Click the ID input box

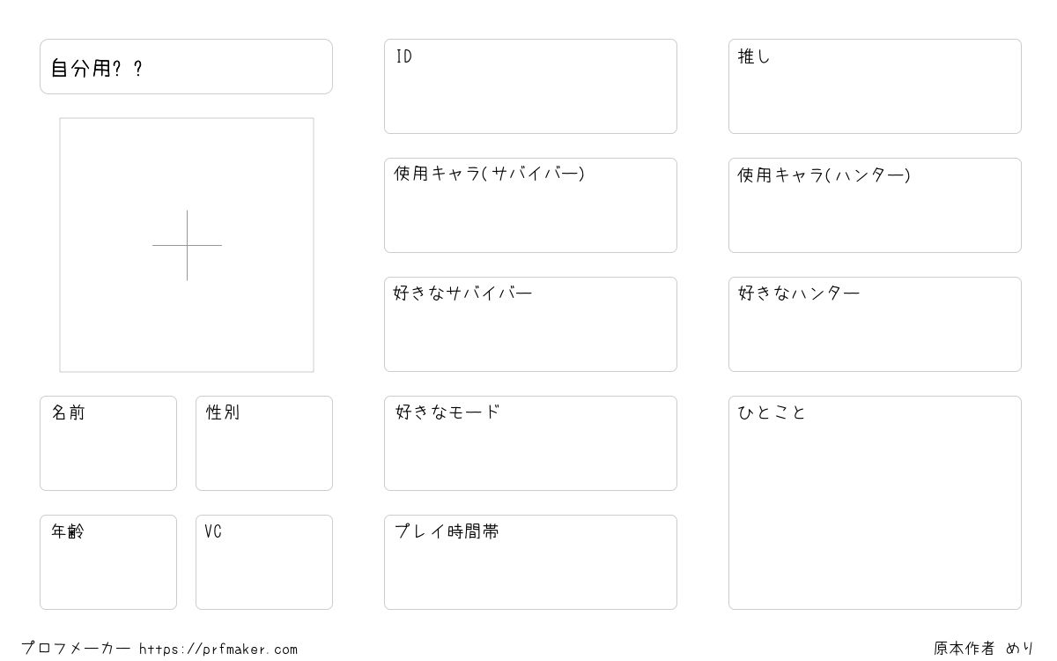[530, 86]
